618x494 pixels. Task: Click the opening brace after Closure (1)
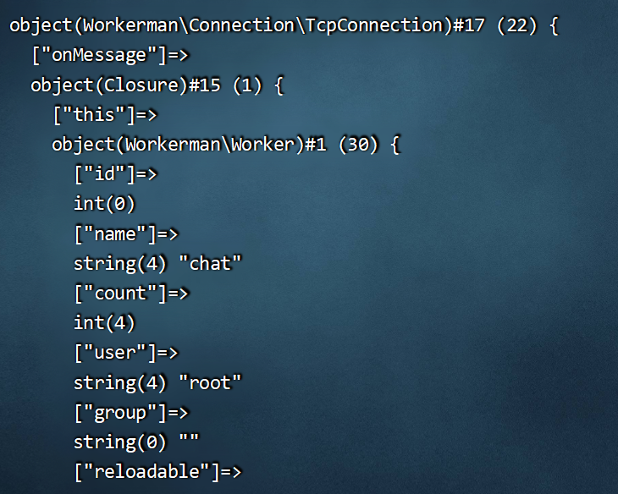click(x=279, y=85)
